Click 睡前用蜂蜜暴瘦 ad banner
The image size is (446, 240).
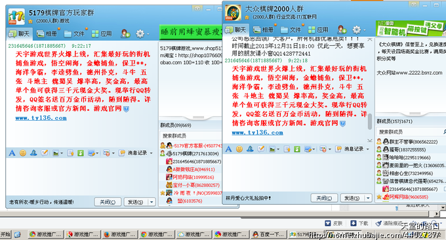(191, 31)
